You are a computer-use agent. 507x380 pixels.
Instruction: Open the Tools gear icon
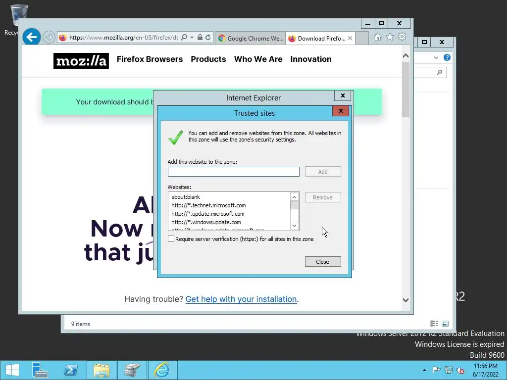(x=402, y=37)
